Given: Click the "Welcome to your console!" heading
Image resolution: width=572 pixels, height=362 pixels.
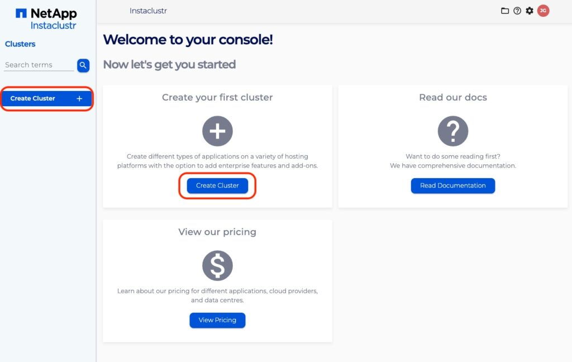Looking at the screenshot, I should [188, 40].
